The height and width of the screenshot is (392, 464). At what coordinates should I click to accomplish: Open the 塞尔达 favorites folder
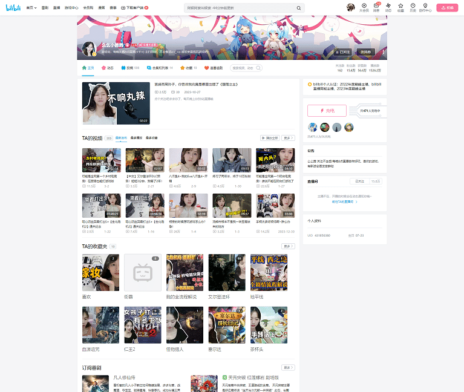[227, 325]
